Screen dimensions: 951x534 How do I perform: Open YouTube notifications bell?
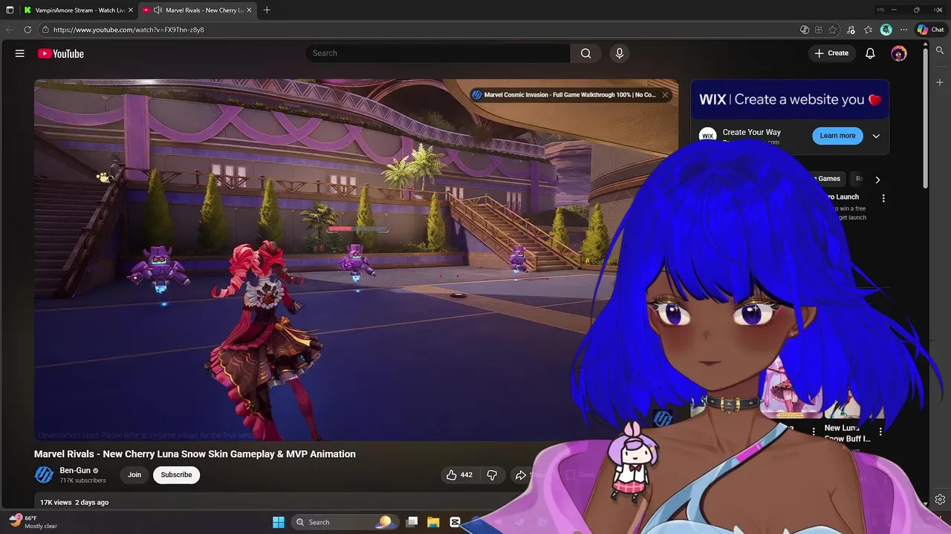pyautogui.click(x=870, y=53)
